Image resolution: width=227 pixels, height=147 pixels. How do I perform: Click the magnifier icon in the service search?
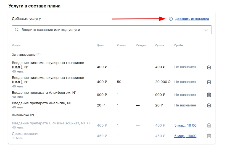pyautogui.click(x=17, y=30)
